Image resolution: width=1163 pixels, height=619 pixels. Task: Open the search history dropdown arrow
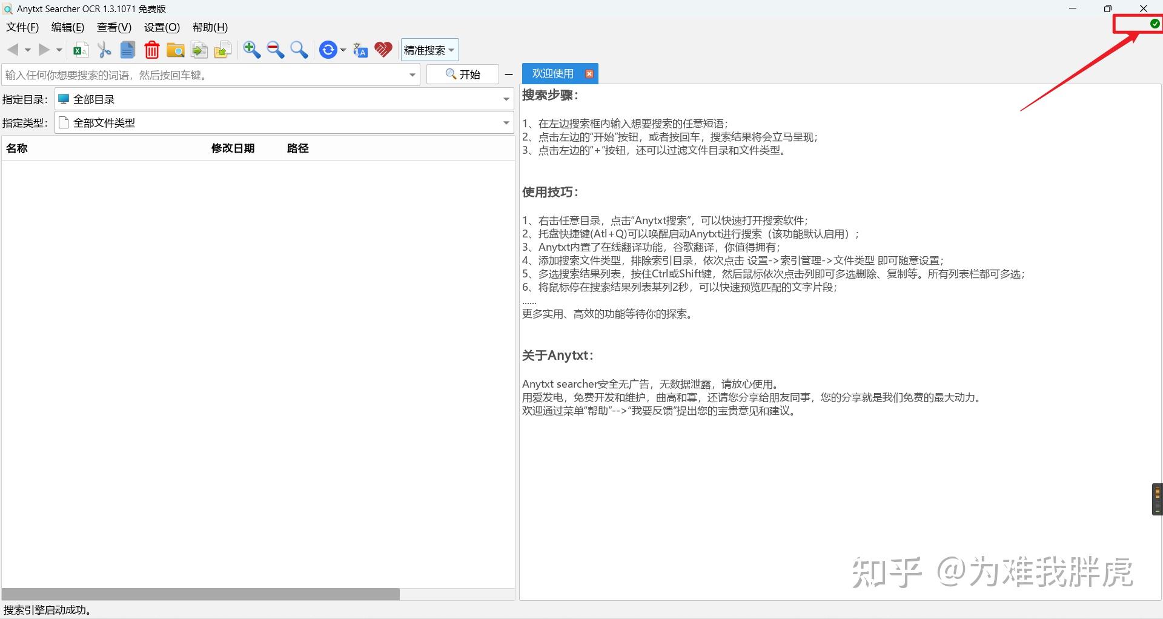point(412,74)
